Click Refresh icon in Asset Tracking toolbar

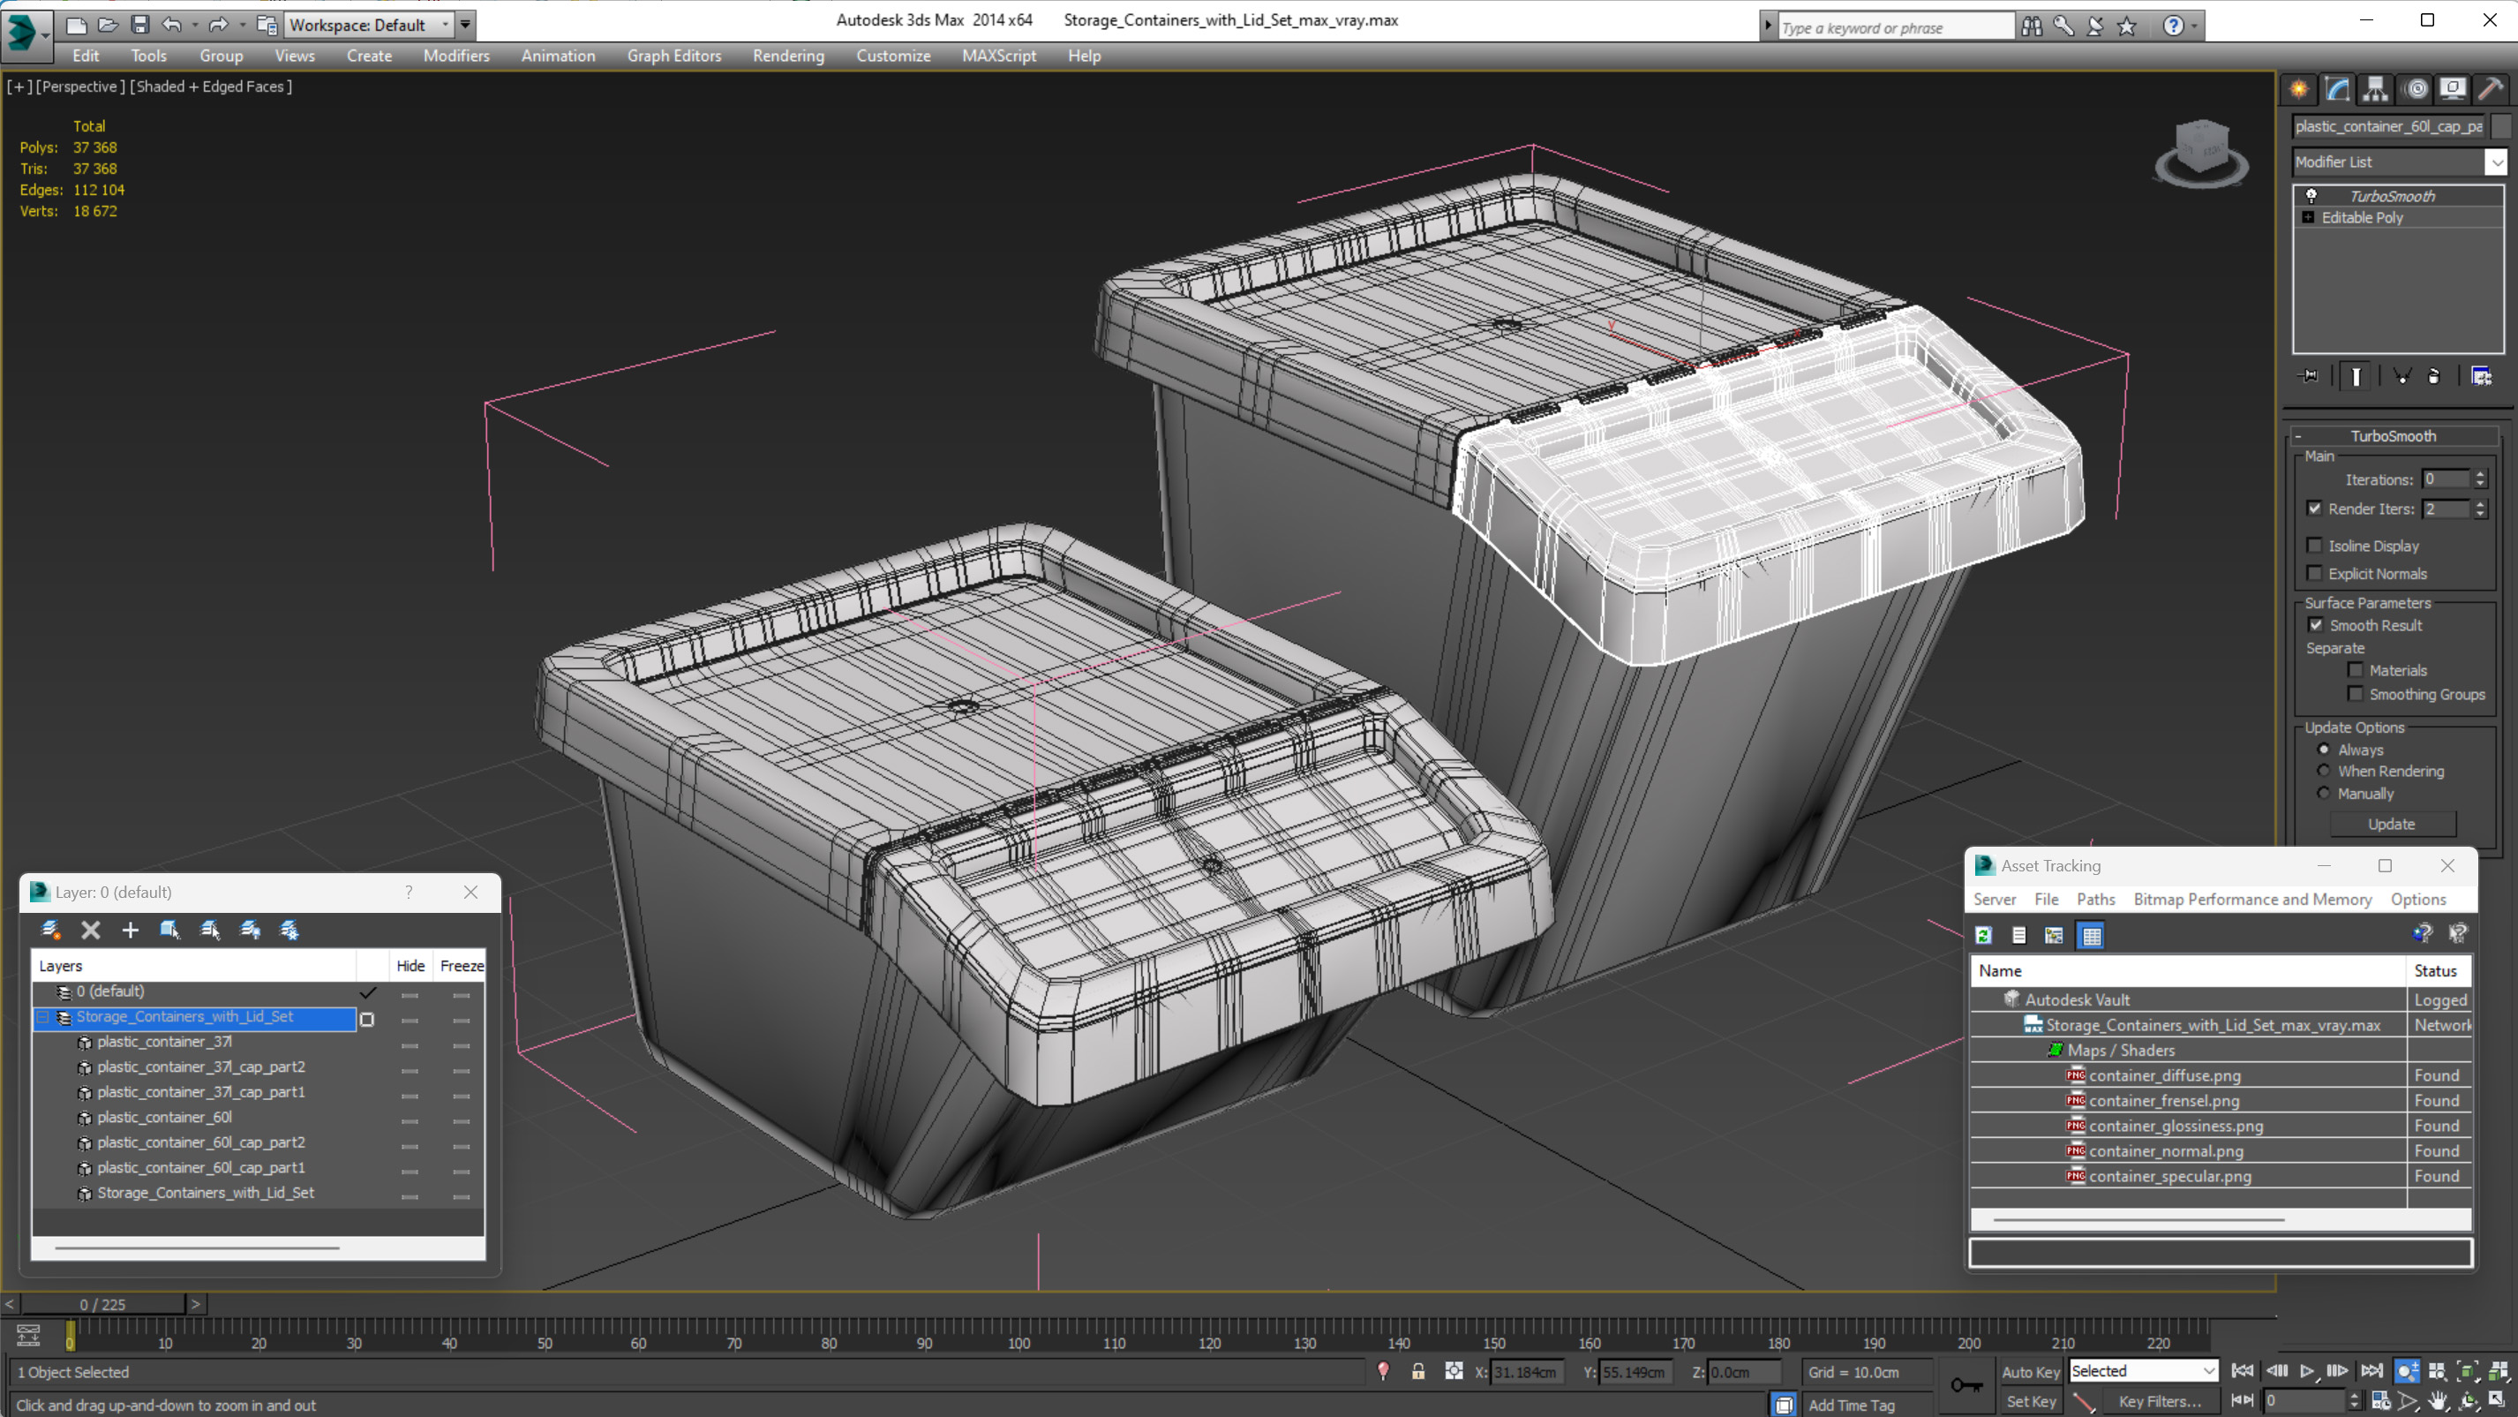click(x=1983, y=935)
